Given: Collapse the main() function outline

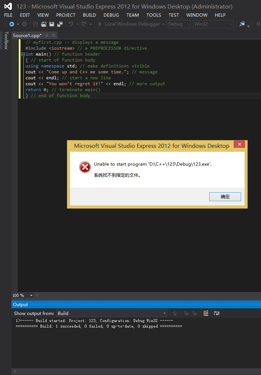Looking at the screenshot, I should [23, 54].
